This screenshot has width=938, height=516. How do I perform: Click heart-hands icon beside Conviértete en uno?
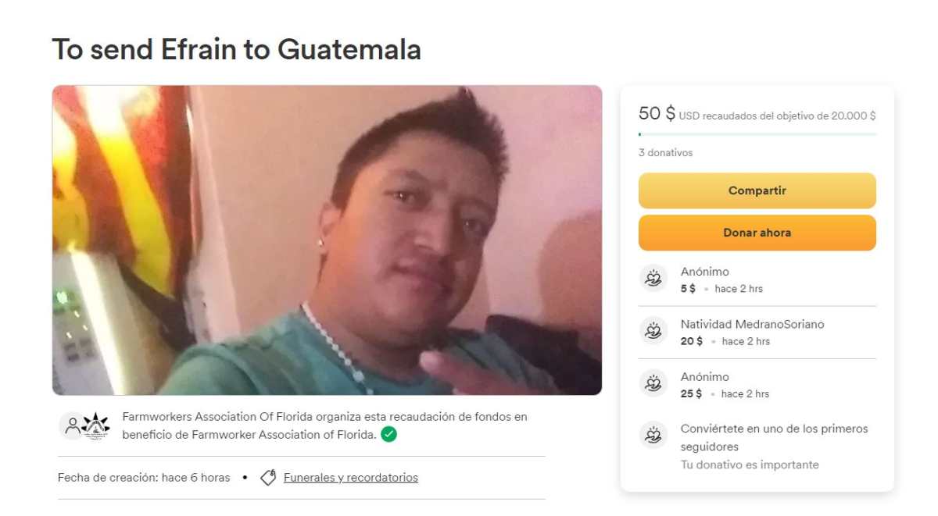(x=653, y=436)
